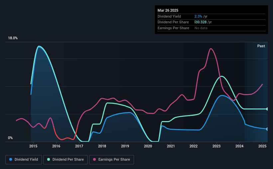The width and height of the screenshot is (273, 169).
Task: Toggle the Dividend Per Share legend button
Action: click(x=66, y=160)
